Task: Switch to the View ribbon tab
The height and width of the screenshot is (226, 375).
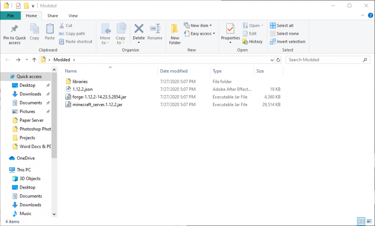Action: (x=73, y=16)
